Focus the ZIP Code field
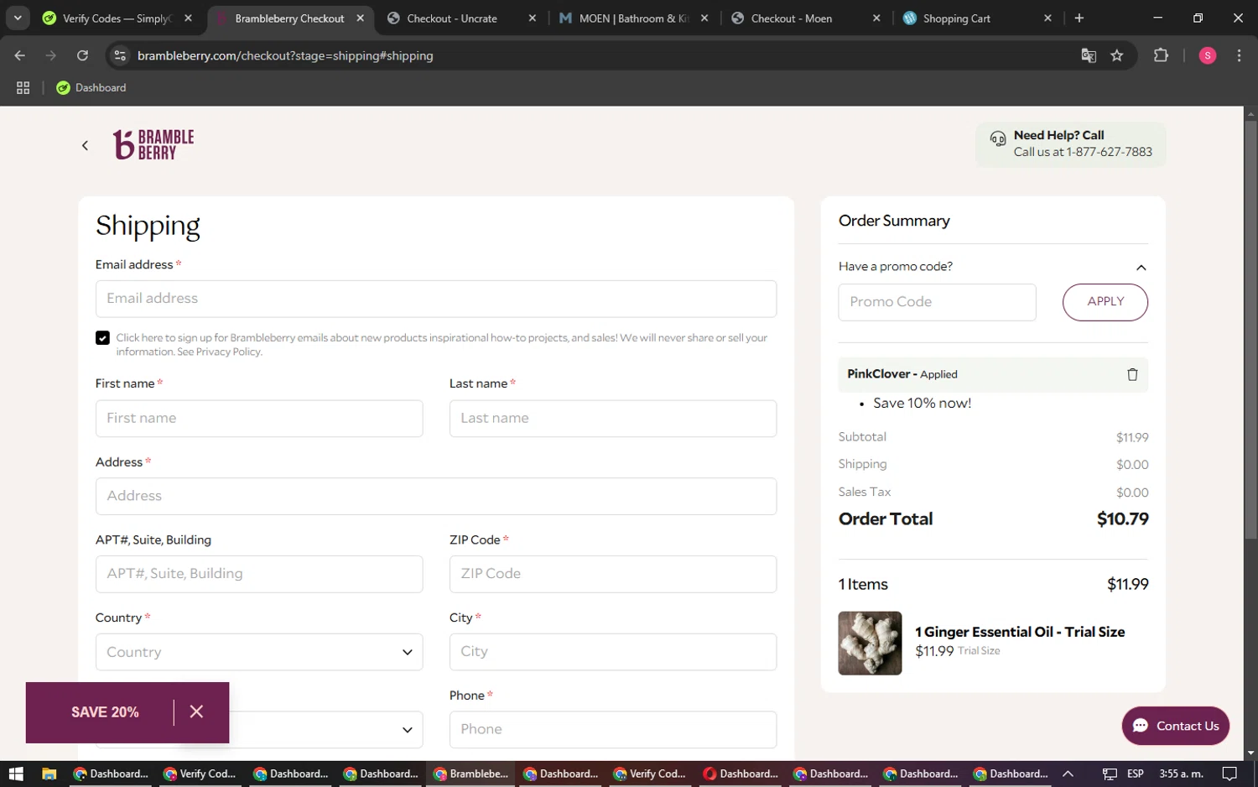 (x=613, y=574)
